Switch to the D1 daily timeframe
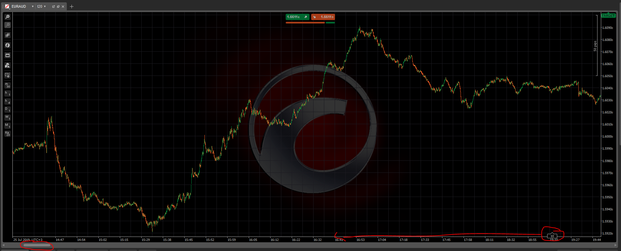 click(7, 109)
